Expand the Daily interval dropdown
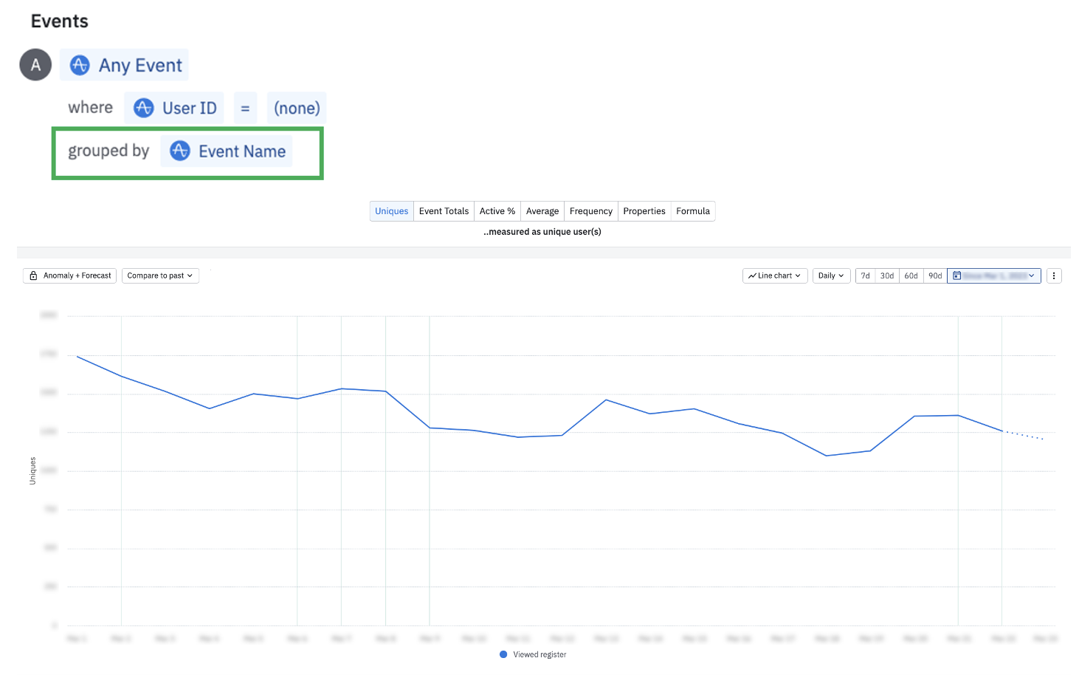This screenshot has height=675, width=1079. pyautogui.click(x=831, y=275)
